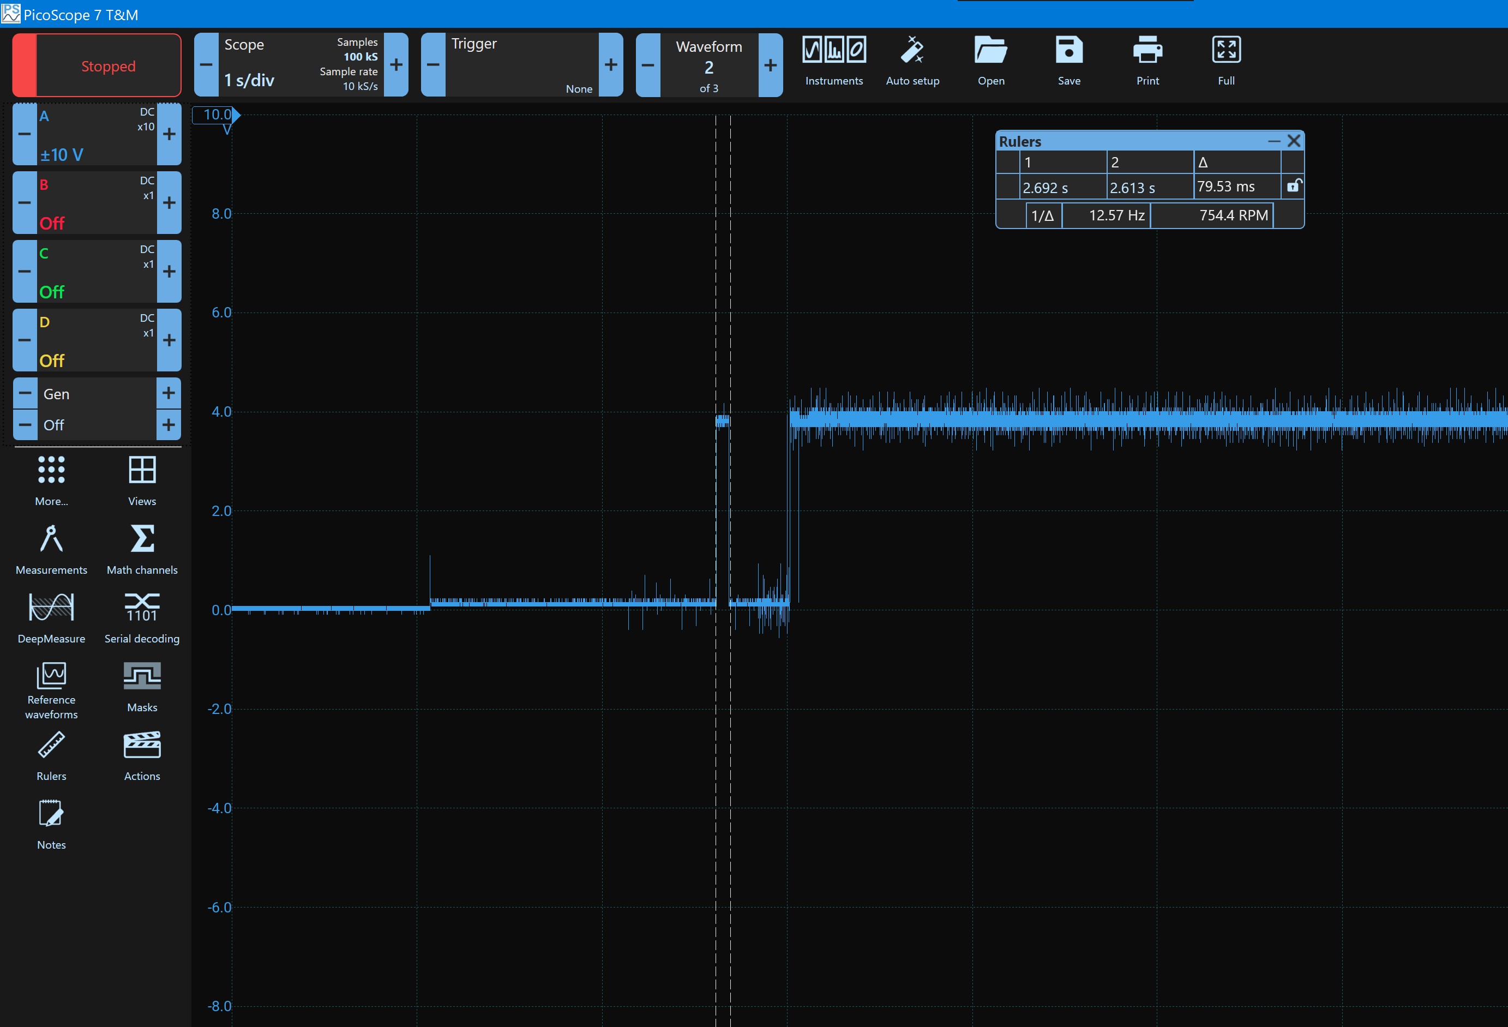This screenshot has height=1027, width=1508.
Task: Expand channel A input range
Action: click(x=169, y=134)
